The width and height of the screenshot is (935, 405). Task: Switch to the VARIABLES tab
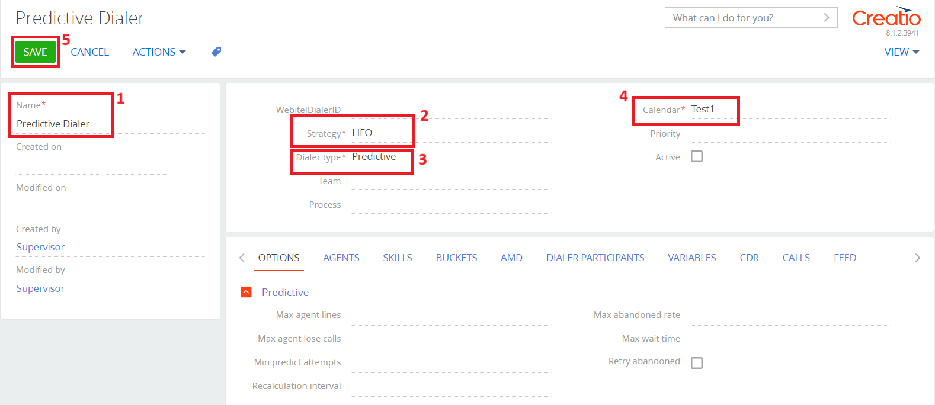[692, 258]
